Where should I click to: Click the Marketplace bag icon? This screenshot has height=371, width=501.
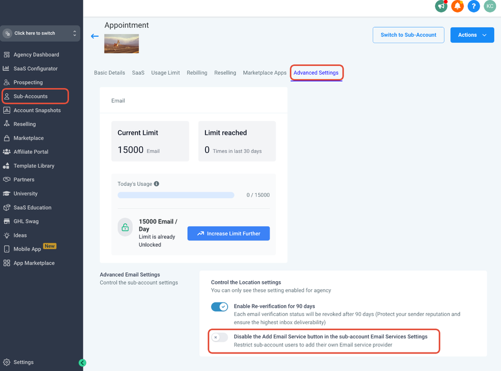(x=7, y=138)
